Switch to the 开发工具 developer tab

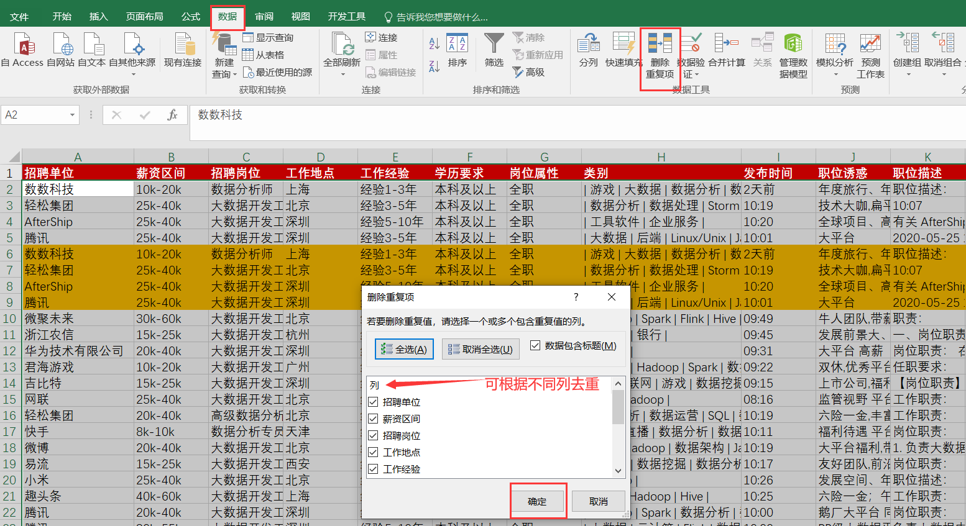[346, 17]
